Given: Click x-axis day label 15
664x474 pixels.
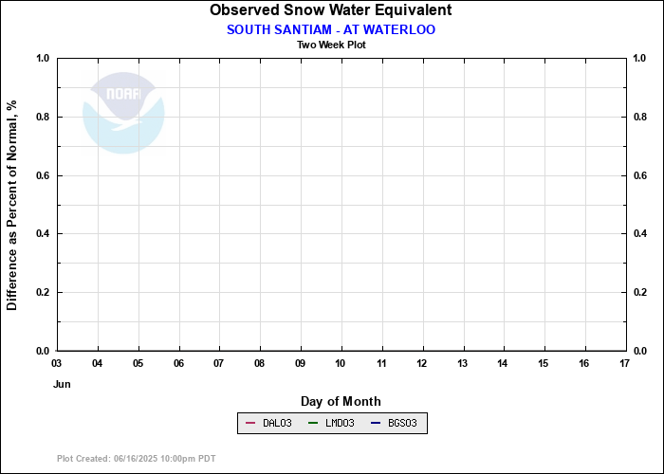Looking at the screenshot, I should (544, 363).
